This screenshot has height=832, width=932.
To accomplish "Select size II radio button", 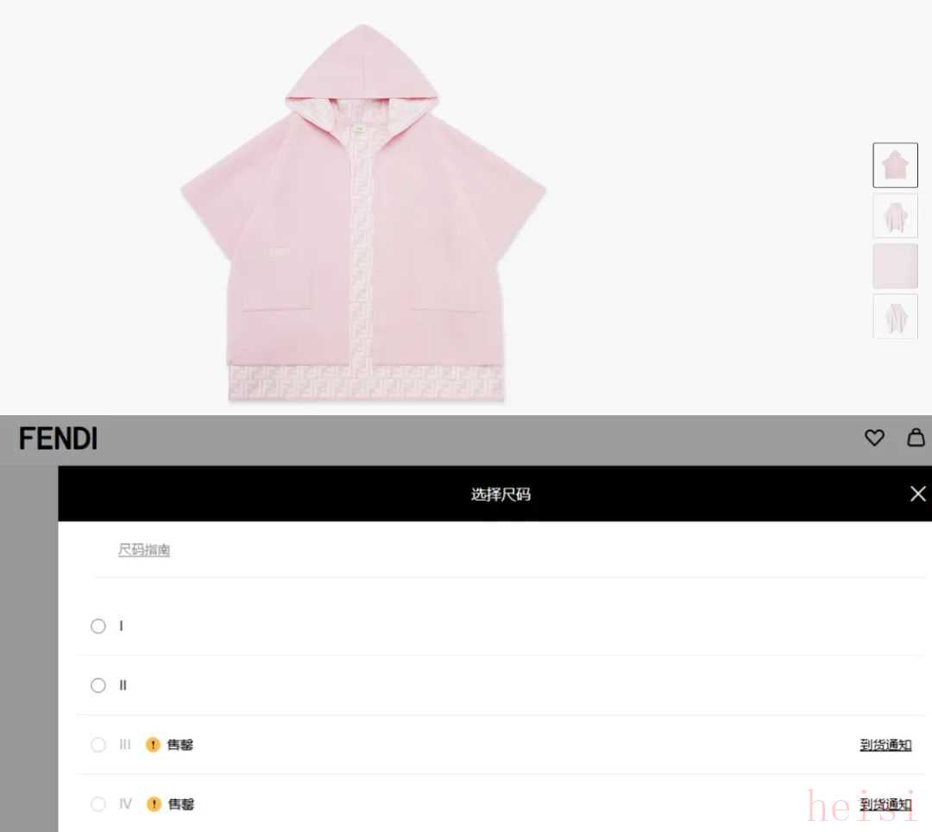I will coord(98,685).
